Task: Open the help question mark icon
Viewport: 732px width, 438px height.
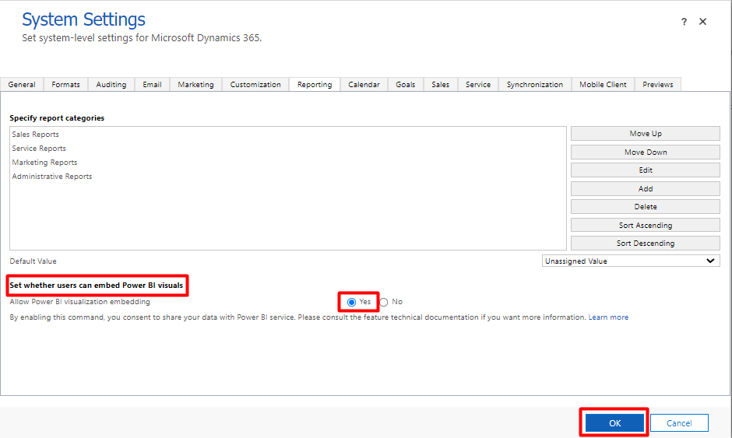Action: pos(684,22)
